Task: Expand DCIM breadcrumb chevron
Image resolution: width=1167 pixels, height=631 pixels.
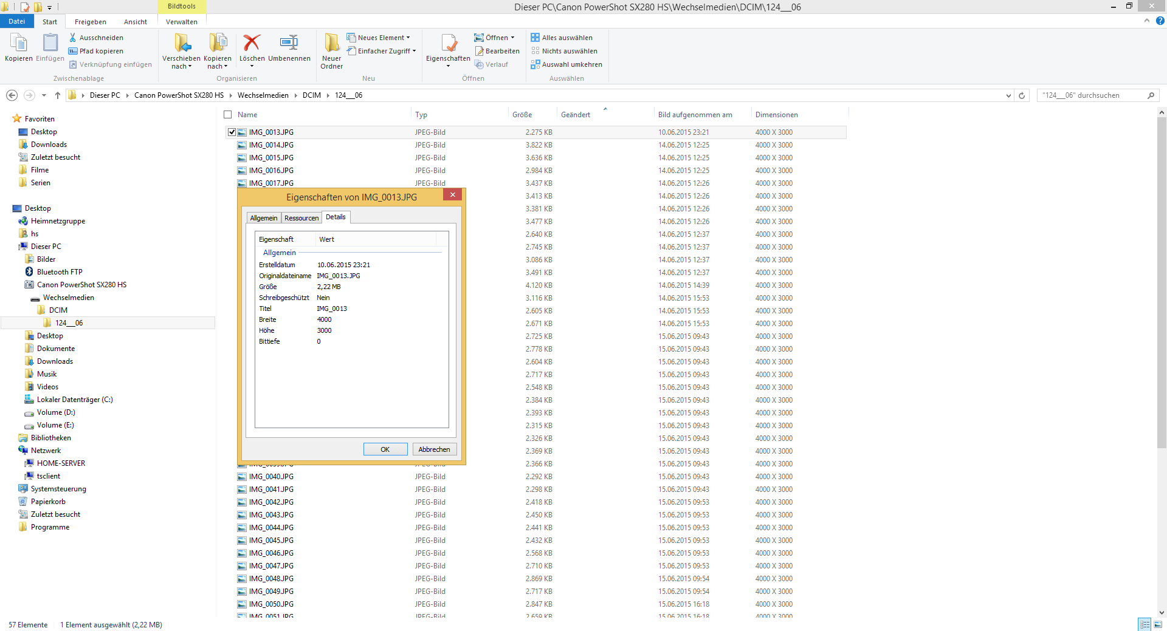Action: (328, 95)
